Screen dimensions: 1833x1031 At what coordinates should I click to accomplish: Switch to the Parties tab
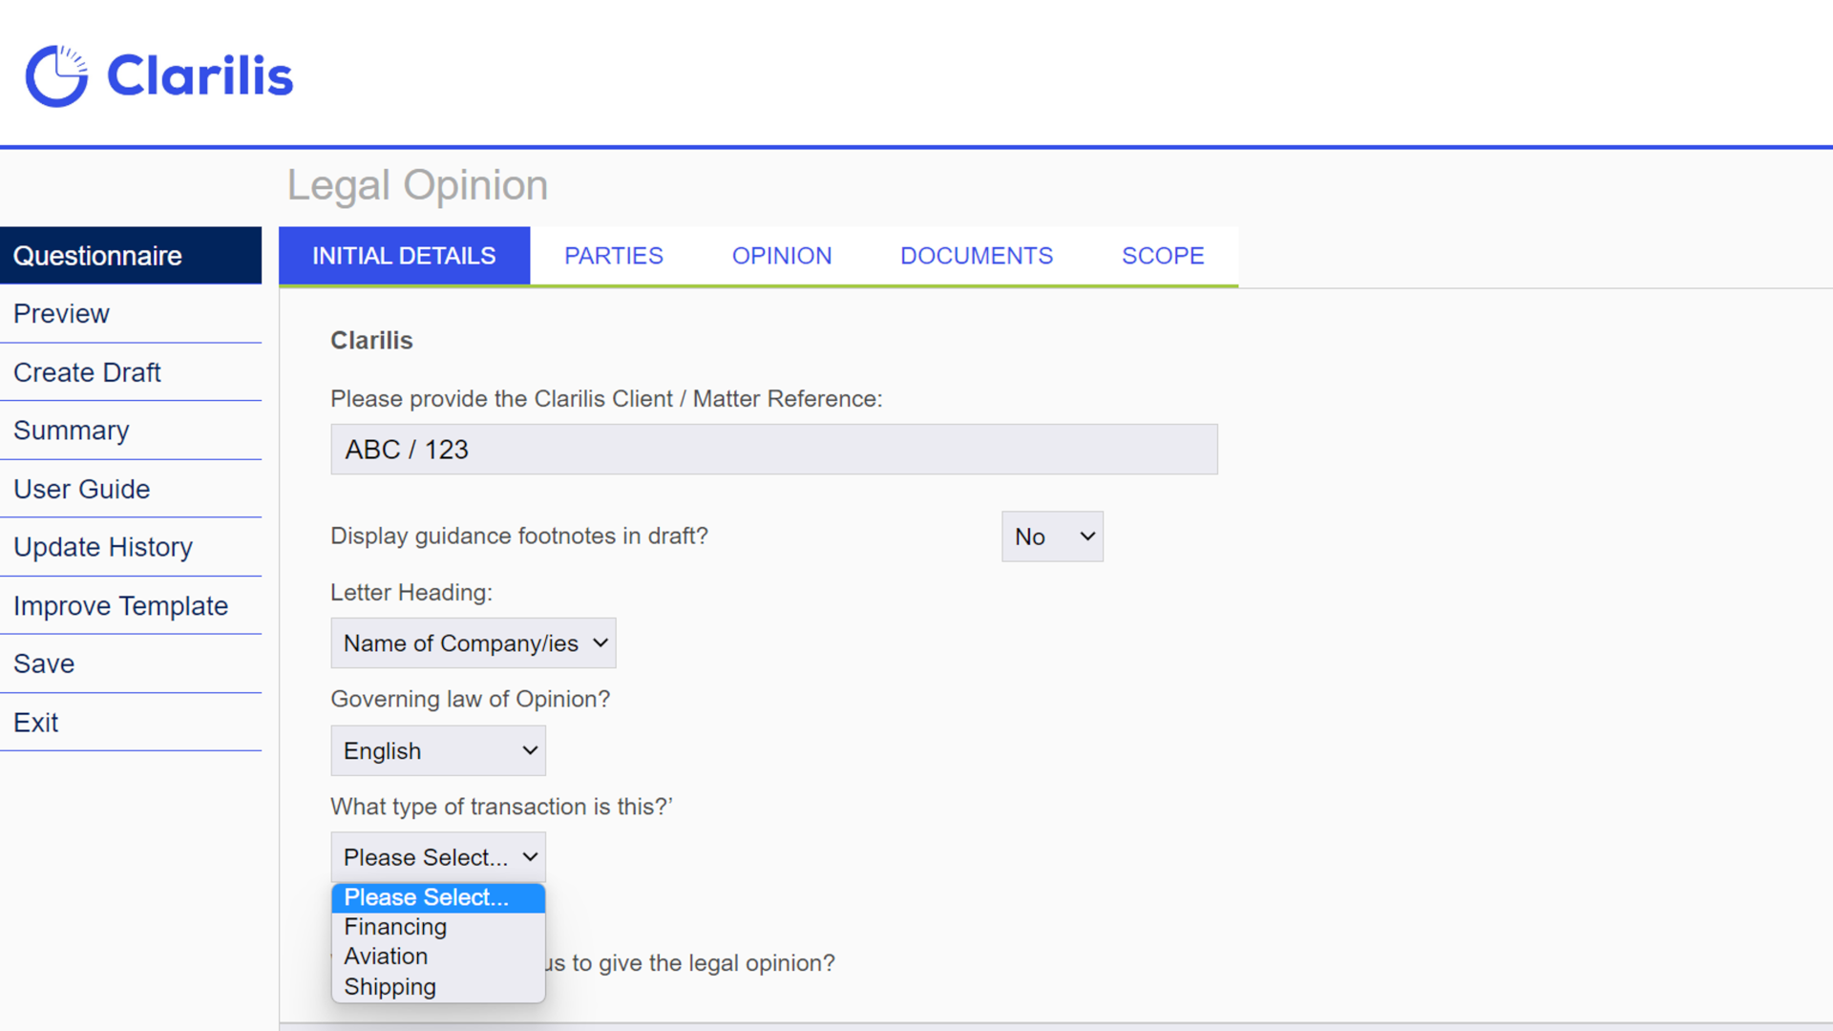click(614, 256)
